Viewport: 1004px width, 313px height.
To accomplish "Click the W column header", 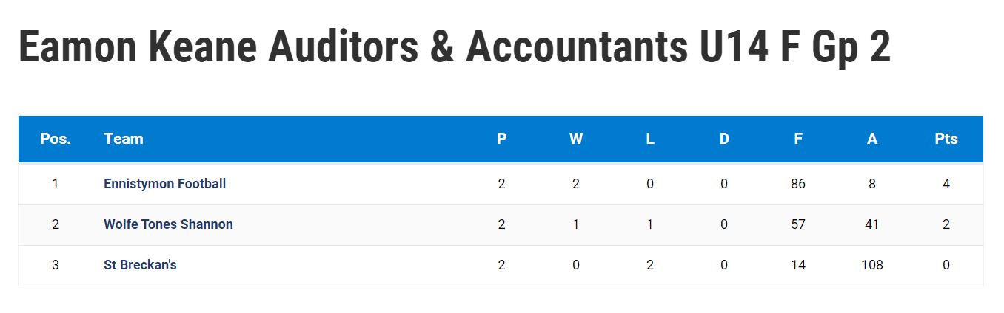I will pyautogui.click(x=576, y=139).
